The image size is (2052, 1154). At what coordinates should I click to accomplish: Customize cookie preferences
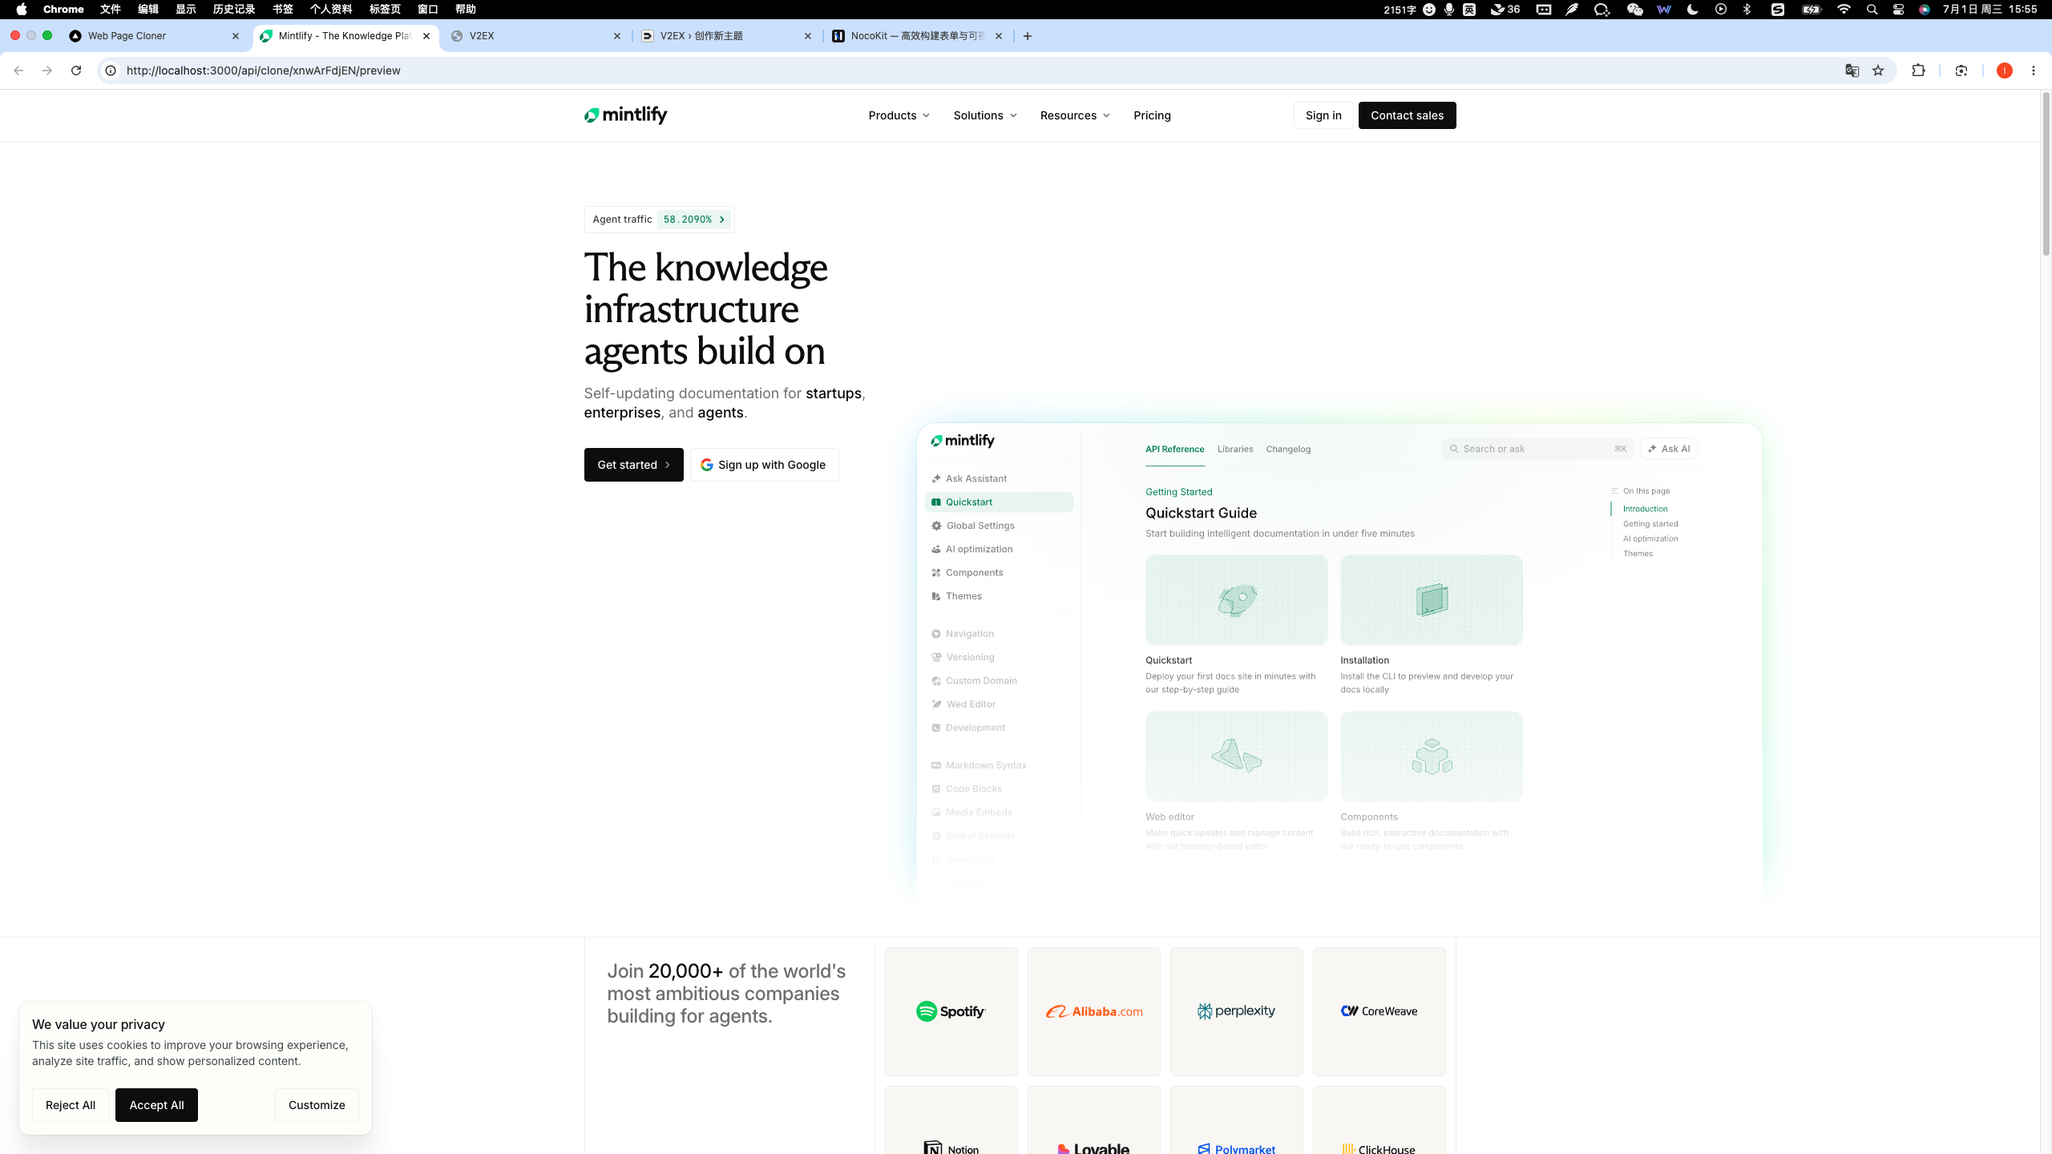coord(317,1105)
